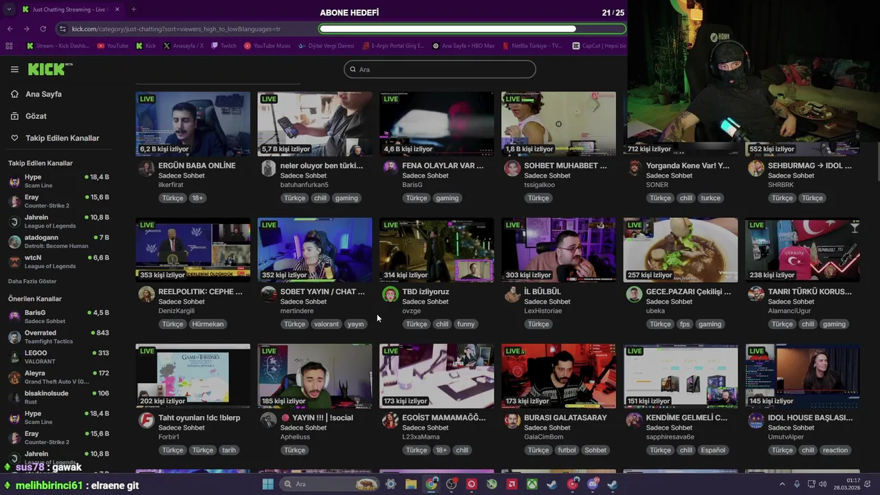Open ERGÜN BABA ONLİNE stream thumbnail
This screenshot has height=495, width=880.
(x=193, y=124)
